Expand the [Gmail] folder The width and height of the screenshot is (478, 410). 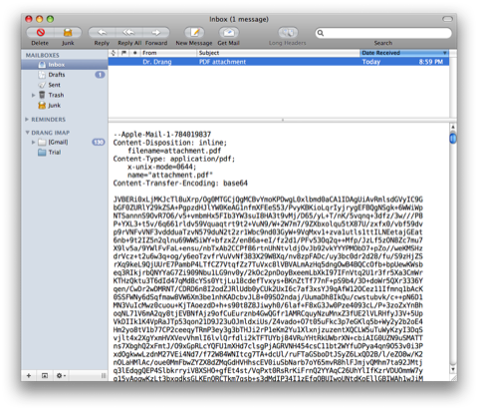coord(33,142)
